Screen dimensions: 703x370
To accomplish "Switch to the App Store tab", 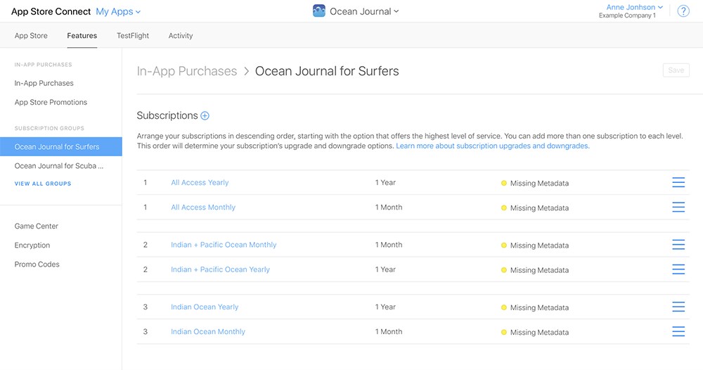I will [x=31, y=35].
